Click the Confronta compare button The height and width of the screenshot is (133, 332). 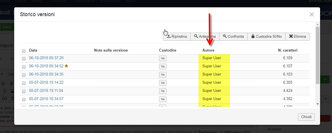click(x=233, y=37)
